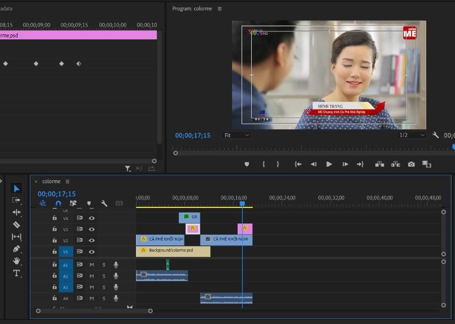Image resolution: width=455 pixels, height=324 pixels.
Task: Step forward one frame
Action: pos(345,164)
